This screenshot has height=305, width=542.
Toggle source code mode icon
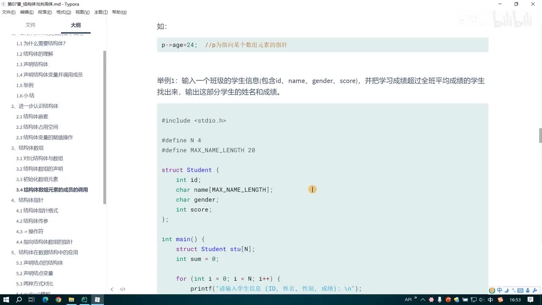pyautogui.click(x=123, y=289)
